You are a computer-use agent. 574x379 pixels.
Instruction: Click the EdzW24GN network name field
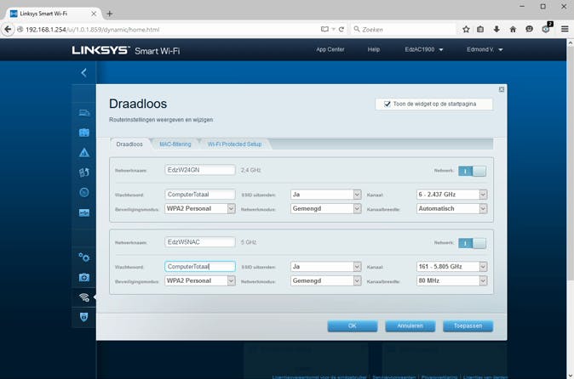click(199, 170)
